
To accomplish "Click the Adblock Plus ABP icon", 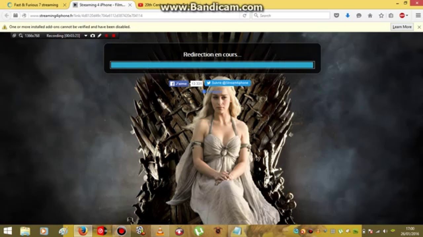I will click(x=402, y=15).
